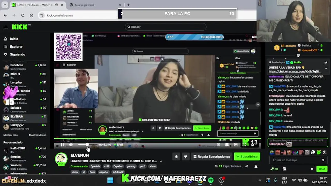
Task: Select ELVENUN channel in sidebar
Action: click(25, 118)
